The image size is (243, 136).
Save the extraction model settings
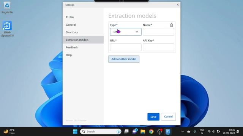(153, 117)
